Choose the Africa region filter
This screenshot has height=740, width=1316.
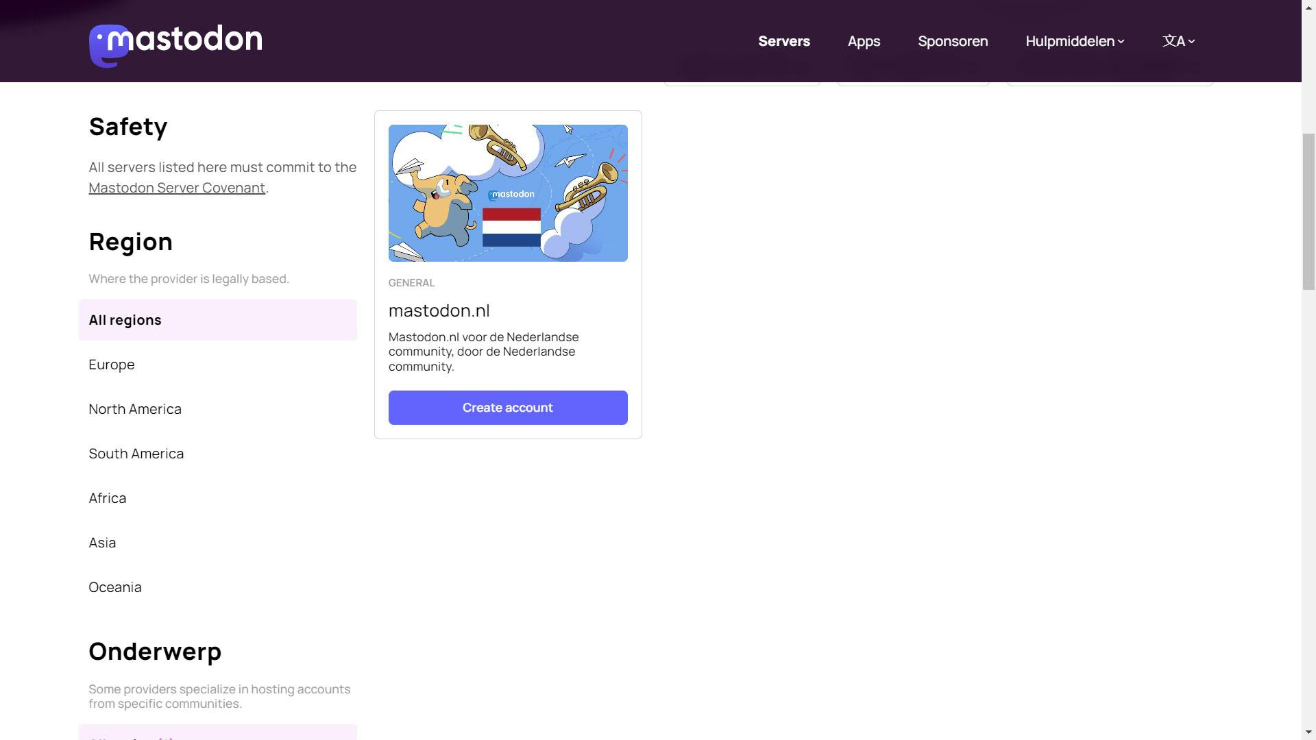108,498
